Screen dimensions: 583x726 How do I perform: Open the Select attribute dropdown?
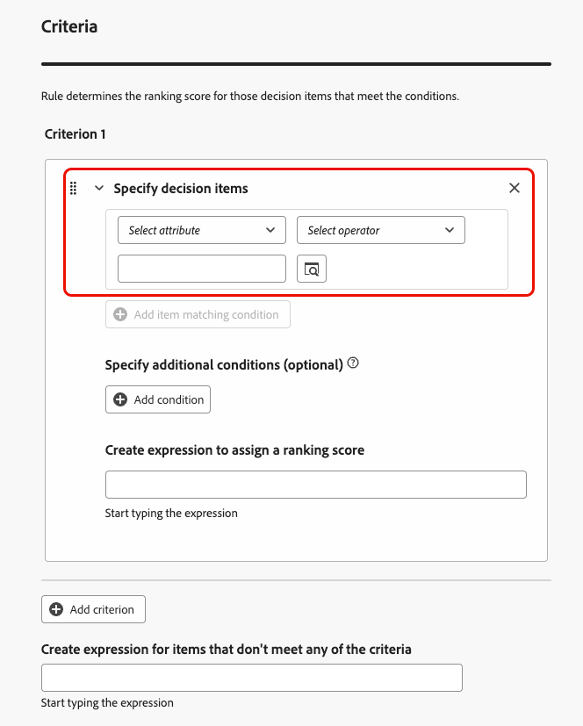pyautogui.click(x=202, y=230)
